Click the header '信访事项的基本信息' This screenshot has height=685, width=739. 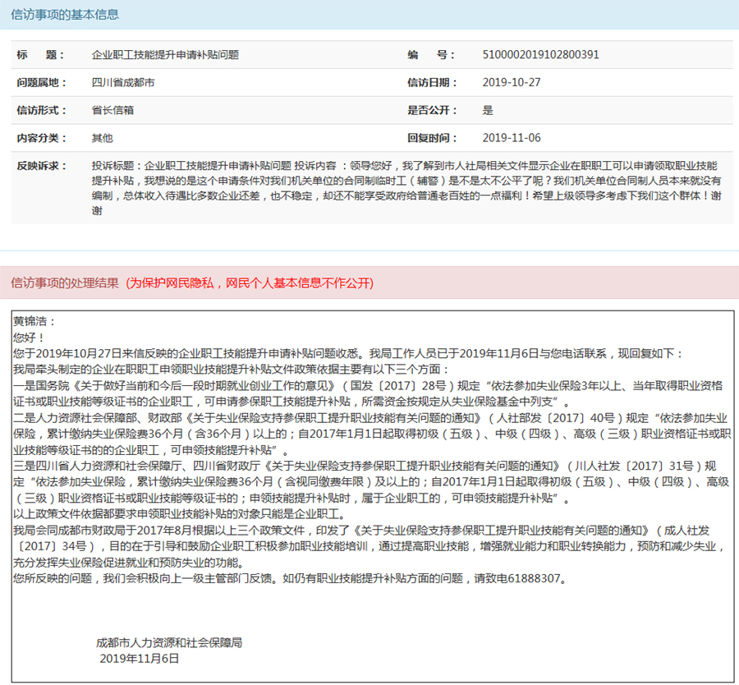click(65, 15)
